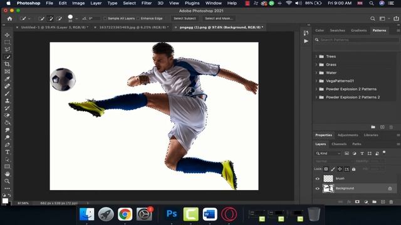Select the Rectangle shape tool
401x225 pixels.
pos(7,167)
